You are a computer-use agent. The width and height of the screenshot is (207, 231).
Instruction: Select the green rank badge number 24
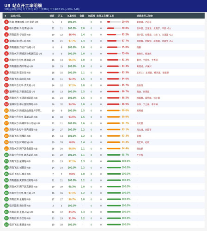(x=6, y=168)
